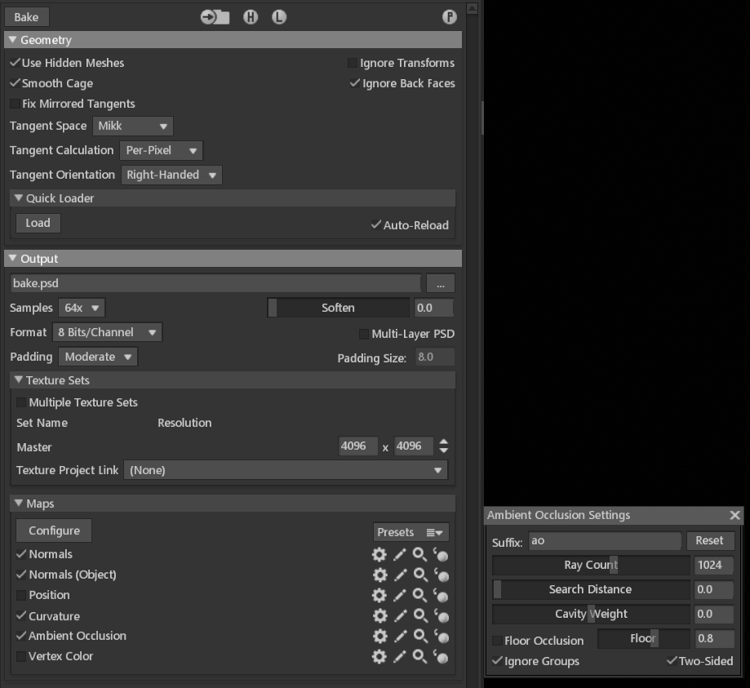Click the P icon at top right
Viewport: 750px width, 688px height.
coord(449,17)
